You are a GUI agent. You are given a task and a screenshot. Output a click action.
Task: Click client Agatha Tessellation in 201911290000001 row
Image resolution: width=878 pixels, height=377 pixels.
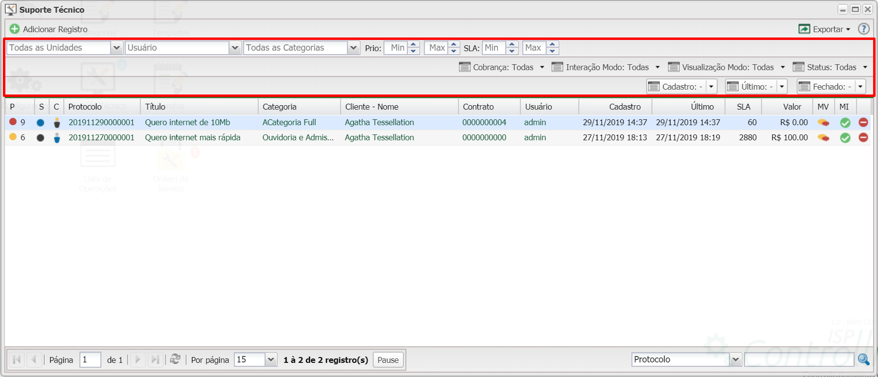coord(380,122)
